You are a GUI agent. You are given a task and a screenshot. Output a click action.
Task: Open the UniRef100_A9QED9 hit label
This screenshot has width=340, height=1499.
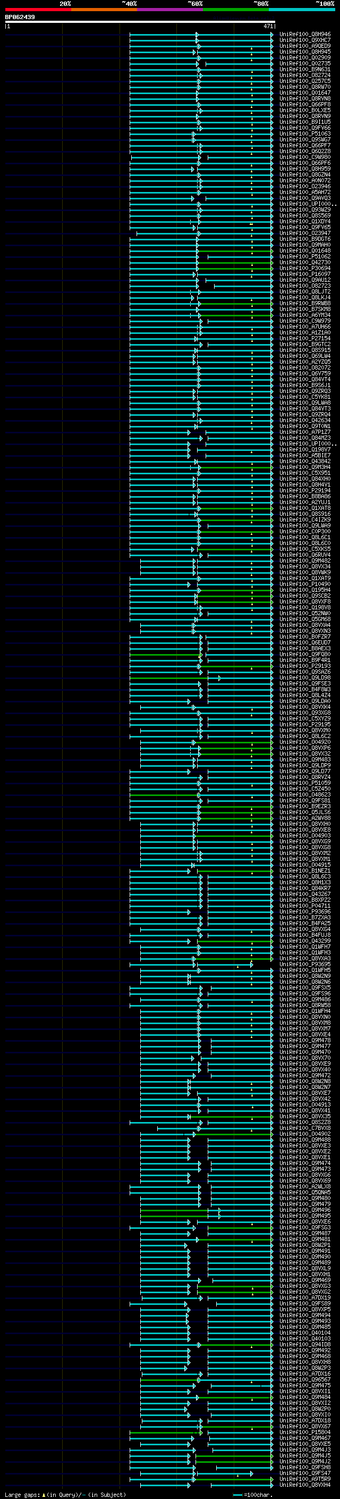tap(305, 46)
